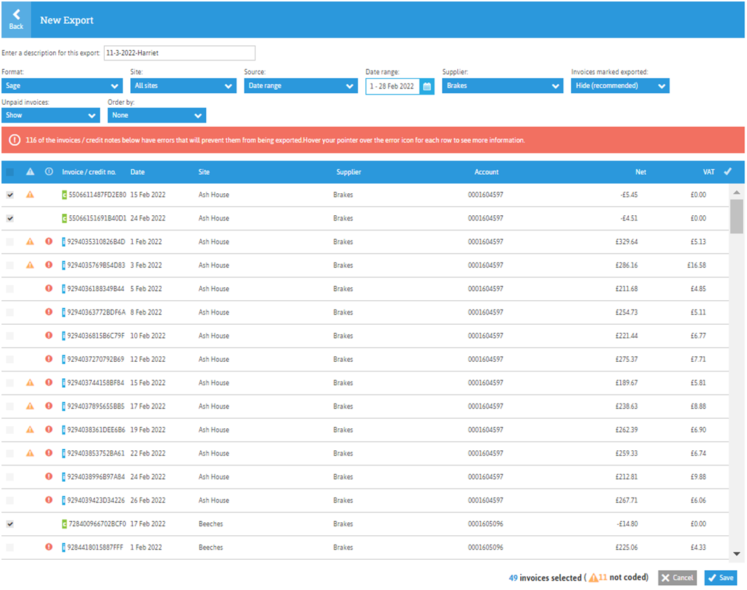Click error icon on invoice 9294036815B6C79F row

click(49, 336)
